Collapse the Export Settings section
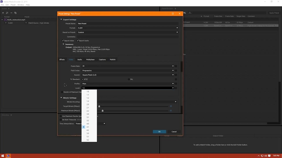This screenshot has height=158, width=282. pyautogui.click(x=61, y=20)
